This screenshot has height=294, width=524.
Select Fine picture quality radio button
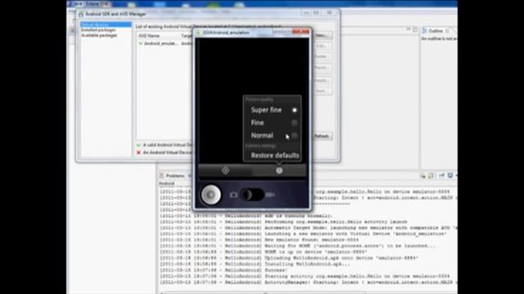[x=294, y=122]
